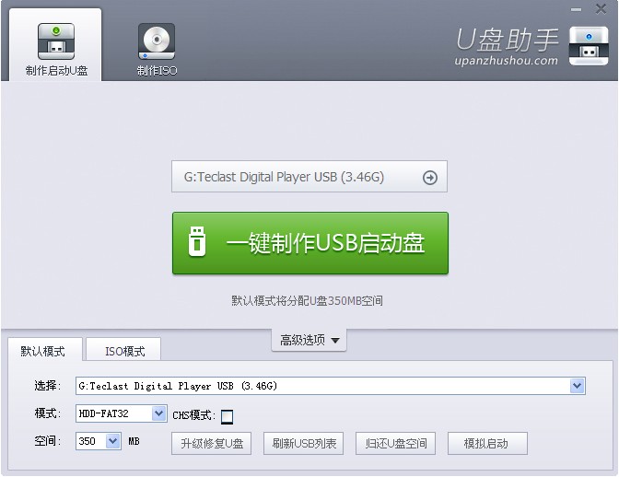Launch 模拟启动 simulation button
619x477 pixels.
[488, 444]
